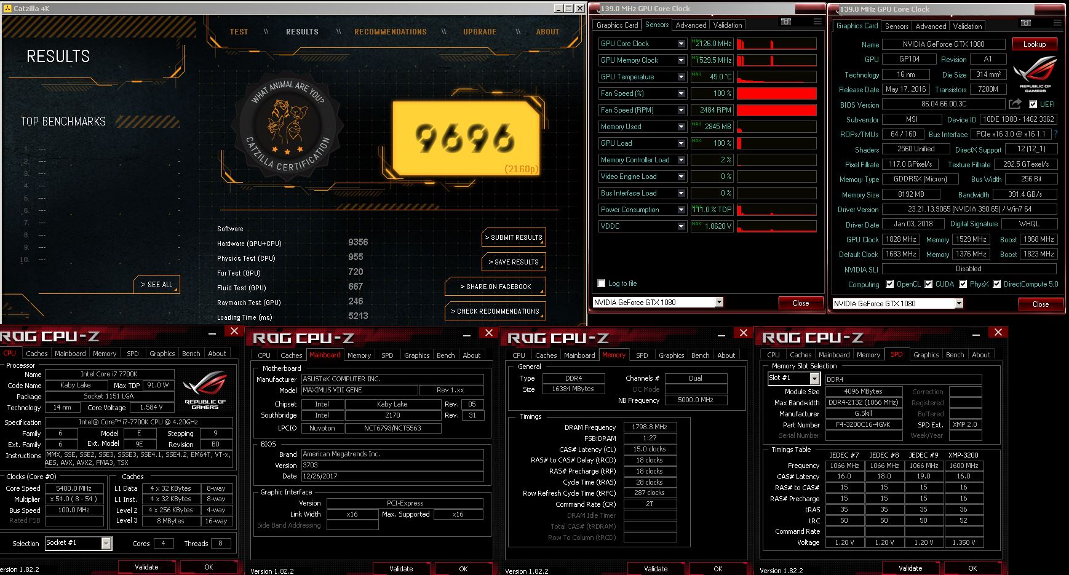Click the SAVE RESULTS button
Image resolution: width=1069 pixels, height=575 pixels.
(514, 262)
